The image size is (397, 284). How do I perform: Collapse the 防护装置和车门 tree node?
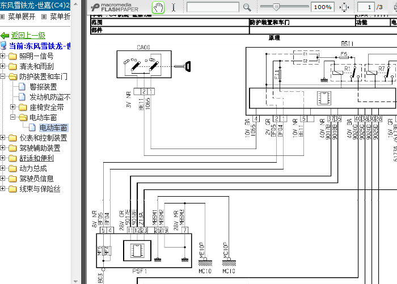click(x=2, y=76)
